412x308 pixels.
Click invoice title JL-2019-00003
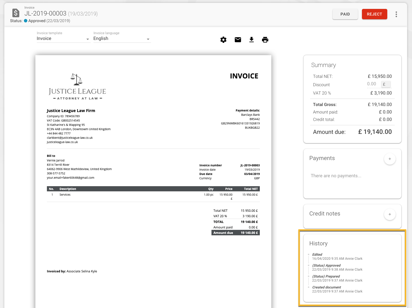[x=45, y=14]
